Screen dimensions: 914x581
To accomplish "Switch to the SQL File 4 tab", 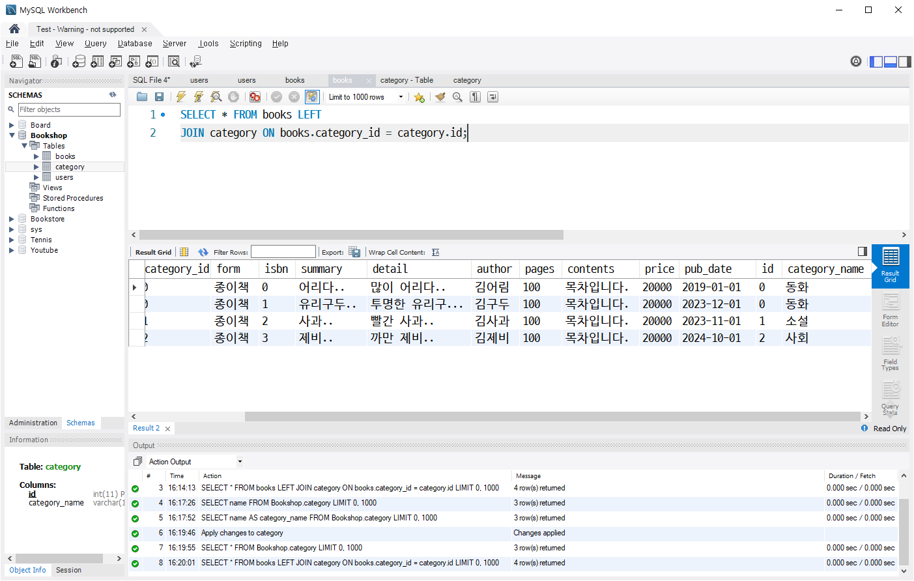I will [151, 80].
